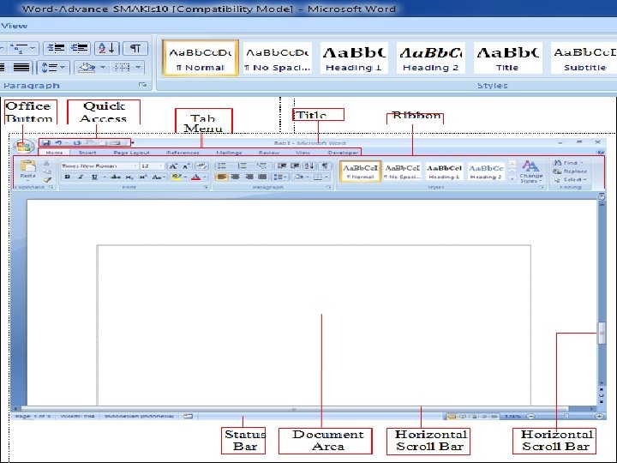Click red Font Color in embedded screenshot

point(195,177)
